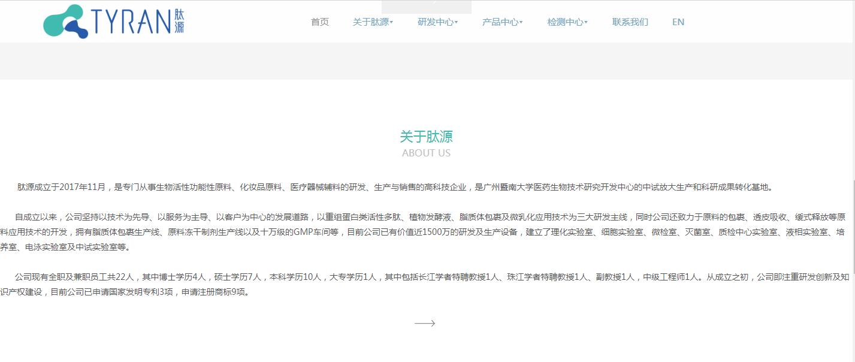Viewport: 855px width, 362px height.
Task: Expand the dropdown arrow beside 关于肽源
Action: (x=392, y=23)
